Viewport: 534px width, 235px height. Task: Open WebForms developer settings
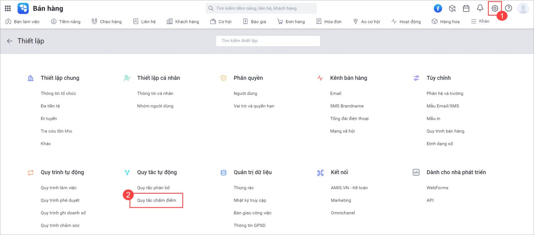click(437, 188)
